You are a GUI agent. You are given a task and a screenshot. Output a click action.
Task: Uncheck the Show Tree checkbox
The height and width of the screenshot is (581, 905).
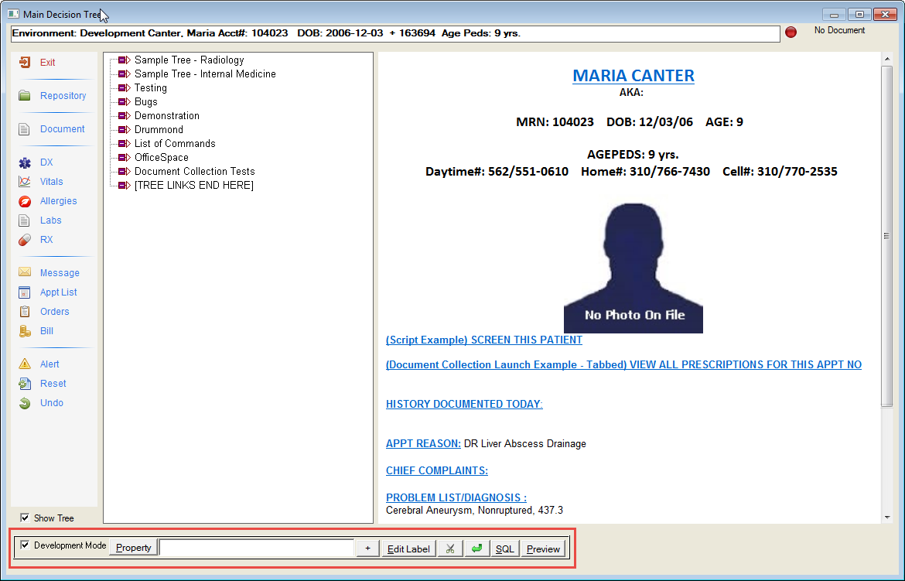[25, 518]
